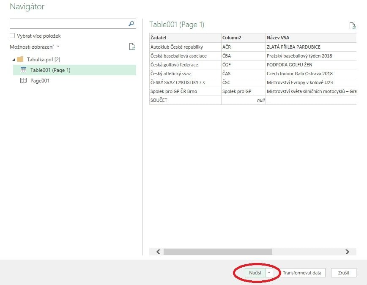Enable the Vybrat více položek checkbox

[x=12, y=36]
